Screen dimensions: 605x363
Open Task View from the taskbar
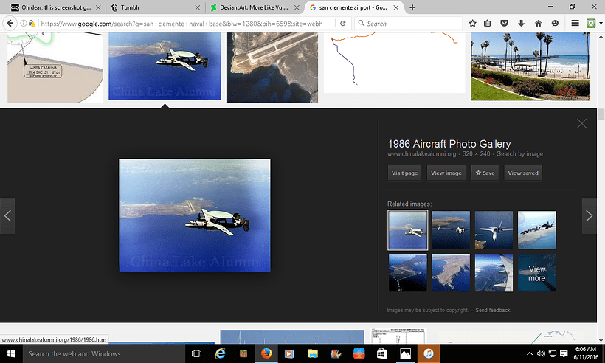coord(196,353)
